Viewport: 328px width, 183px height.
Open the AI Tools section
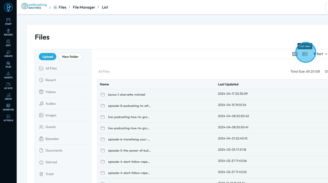8,118
